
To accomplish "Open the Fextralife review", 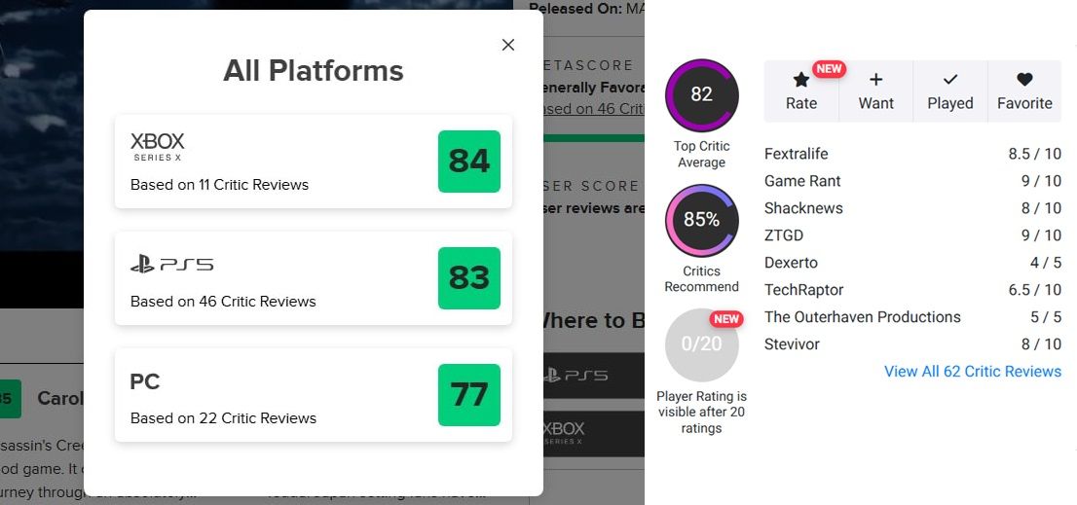I will pyautogui.click(x=797, y=154).
